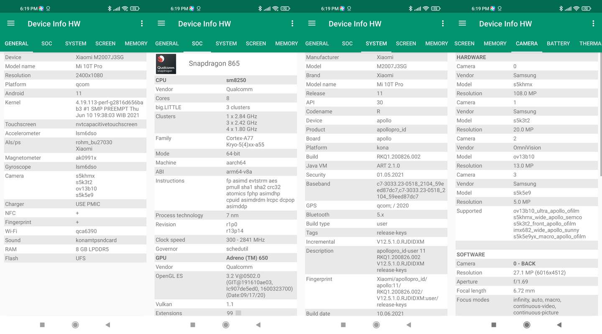Click the Aperture value 'f/1.69'

[x=520, y=282]
